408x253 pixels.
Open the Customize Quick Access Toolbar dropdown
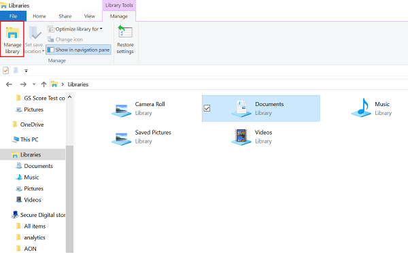[26, 71]
